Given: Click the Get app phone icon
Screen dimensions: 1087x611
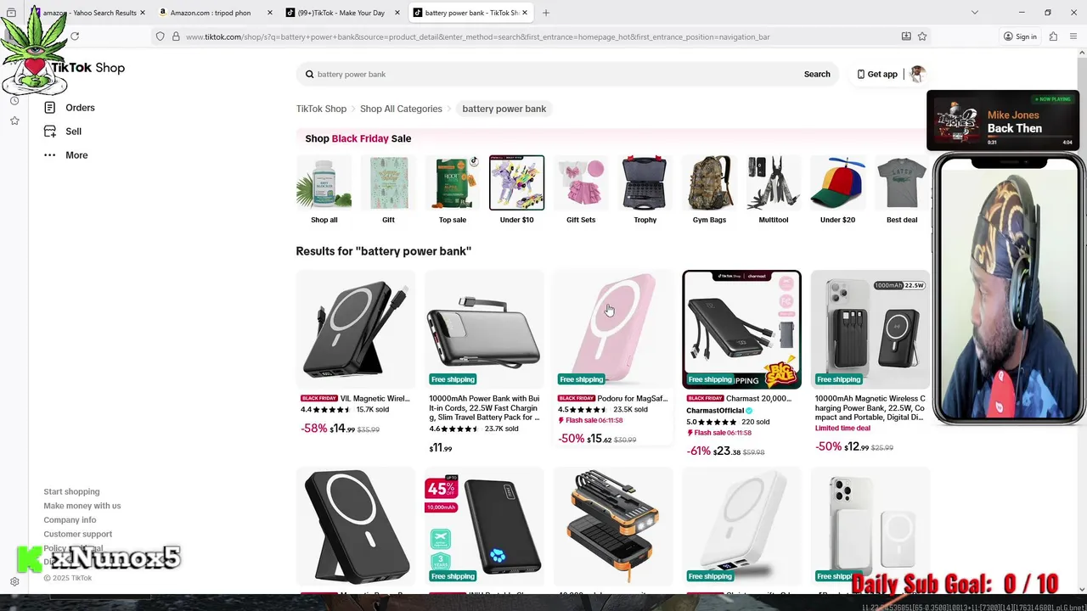Looking at the screenshot, I should click(x=861, y=74).
